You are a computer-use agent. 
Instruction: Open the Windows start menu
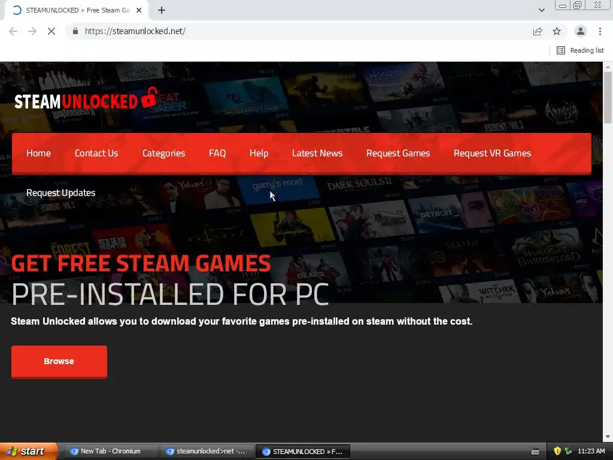tap(29, 452)
